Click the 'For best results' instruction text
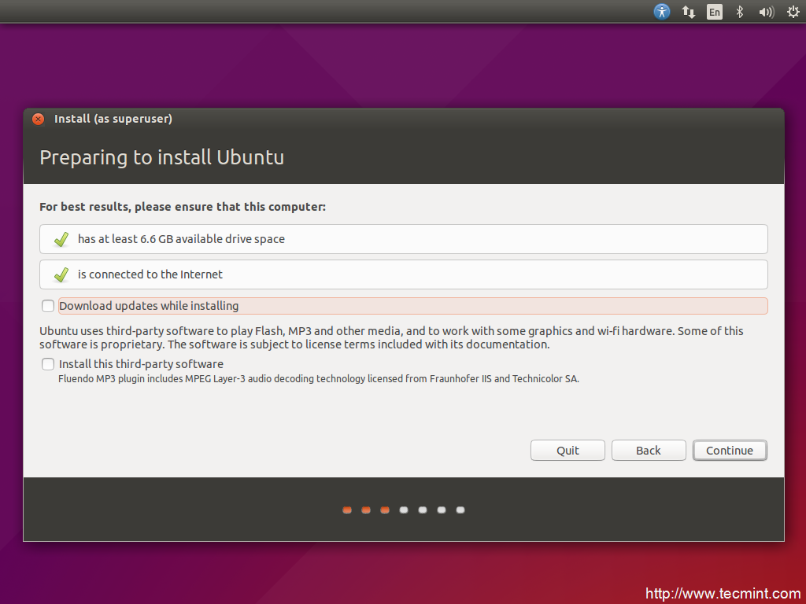The height and width of the screenshot is (604, 806). [x=183, y=207]
